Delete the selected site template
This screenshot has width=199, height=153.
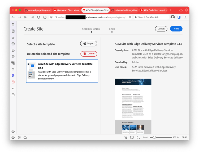click(x=89, y=54)
